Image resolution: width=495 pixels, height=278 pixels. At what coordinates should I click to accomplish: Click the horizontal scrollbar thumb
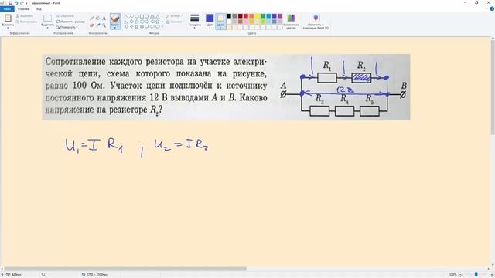[125, 269]
